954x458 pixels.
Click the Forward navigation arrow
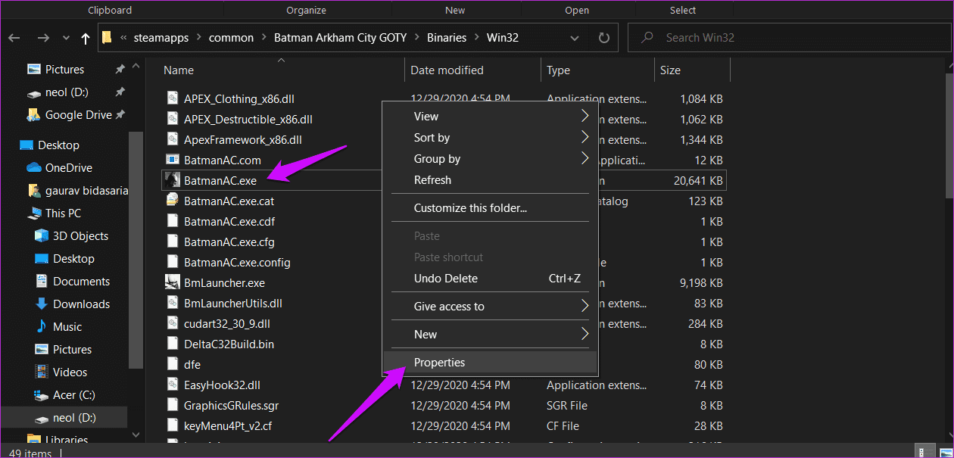click(43, 38)
